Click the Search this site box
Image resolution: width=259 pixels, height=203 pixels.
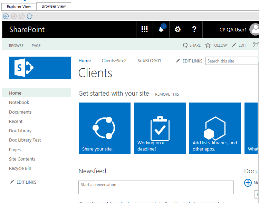[231, 61]
